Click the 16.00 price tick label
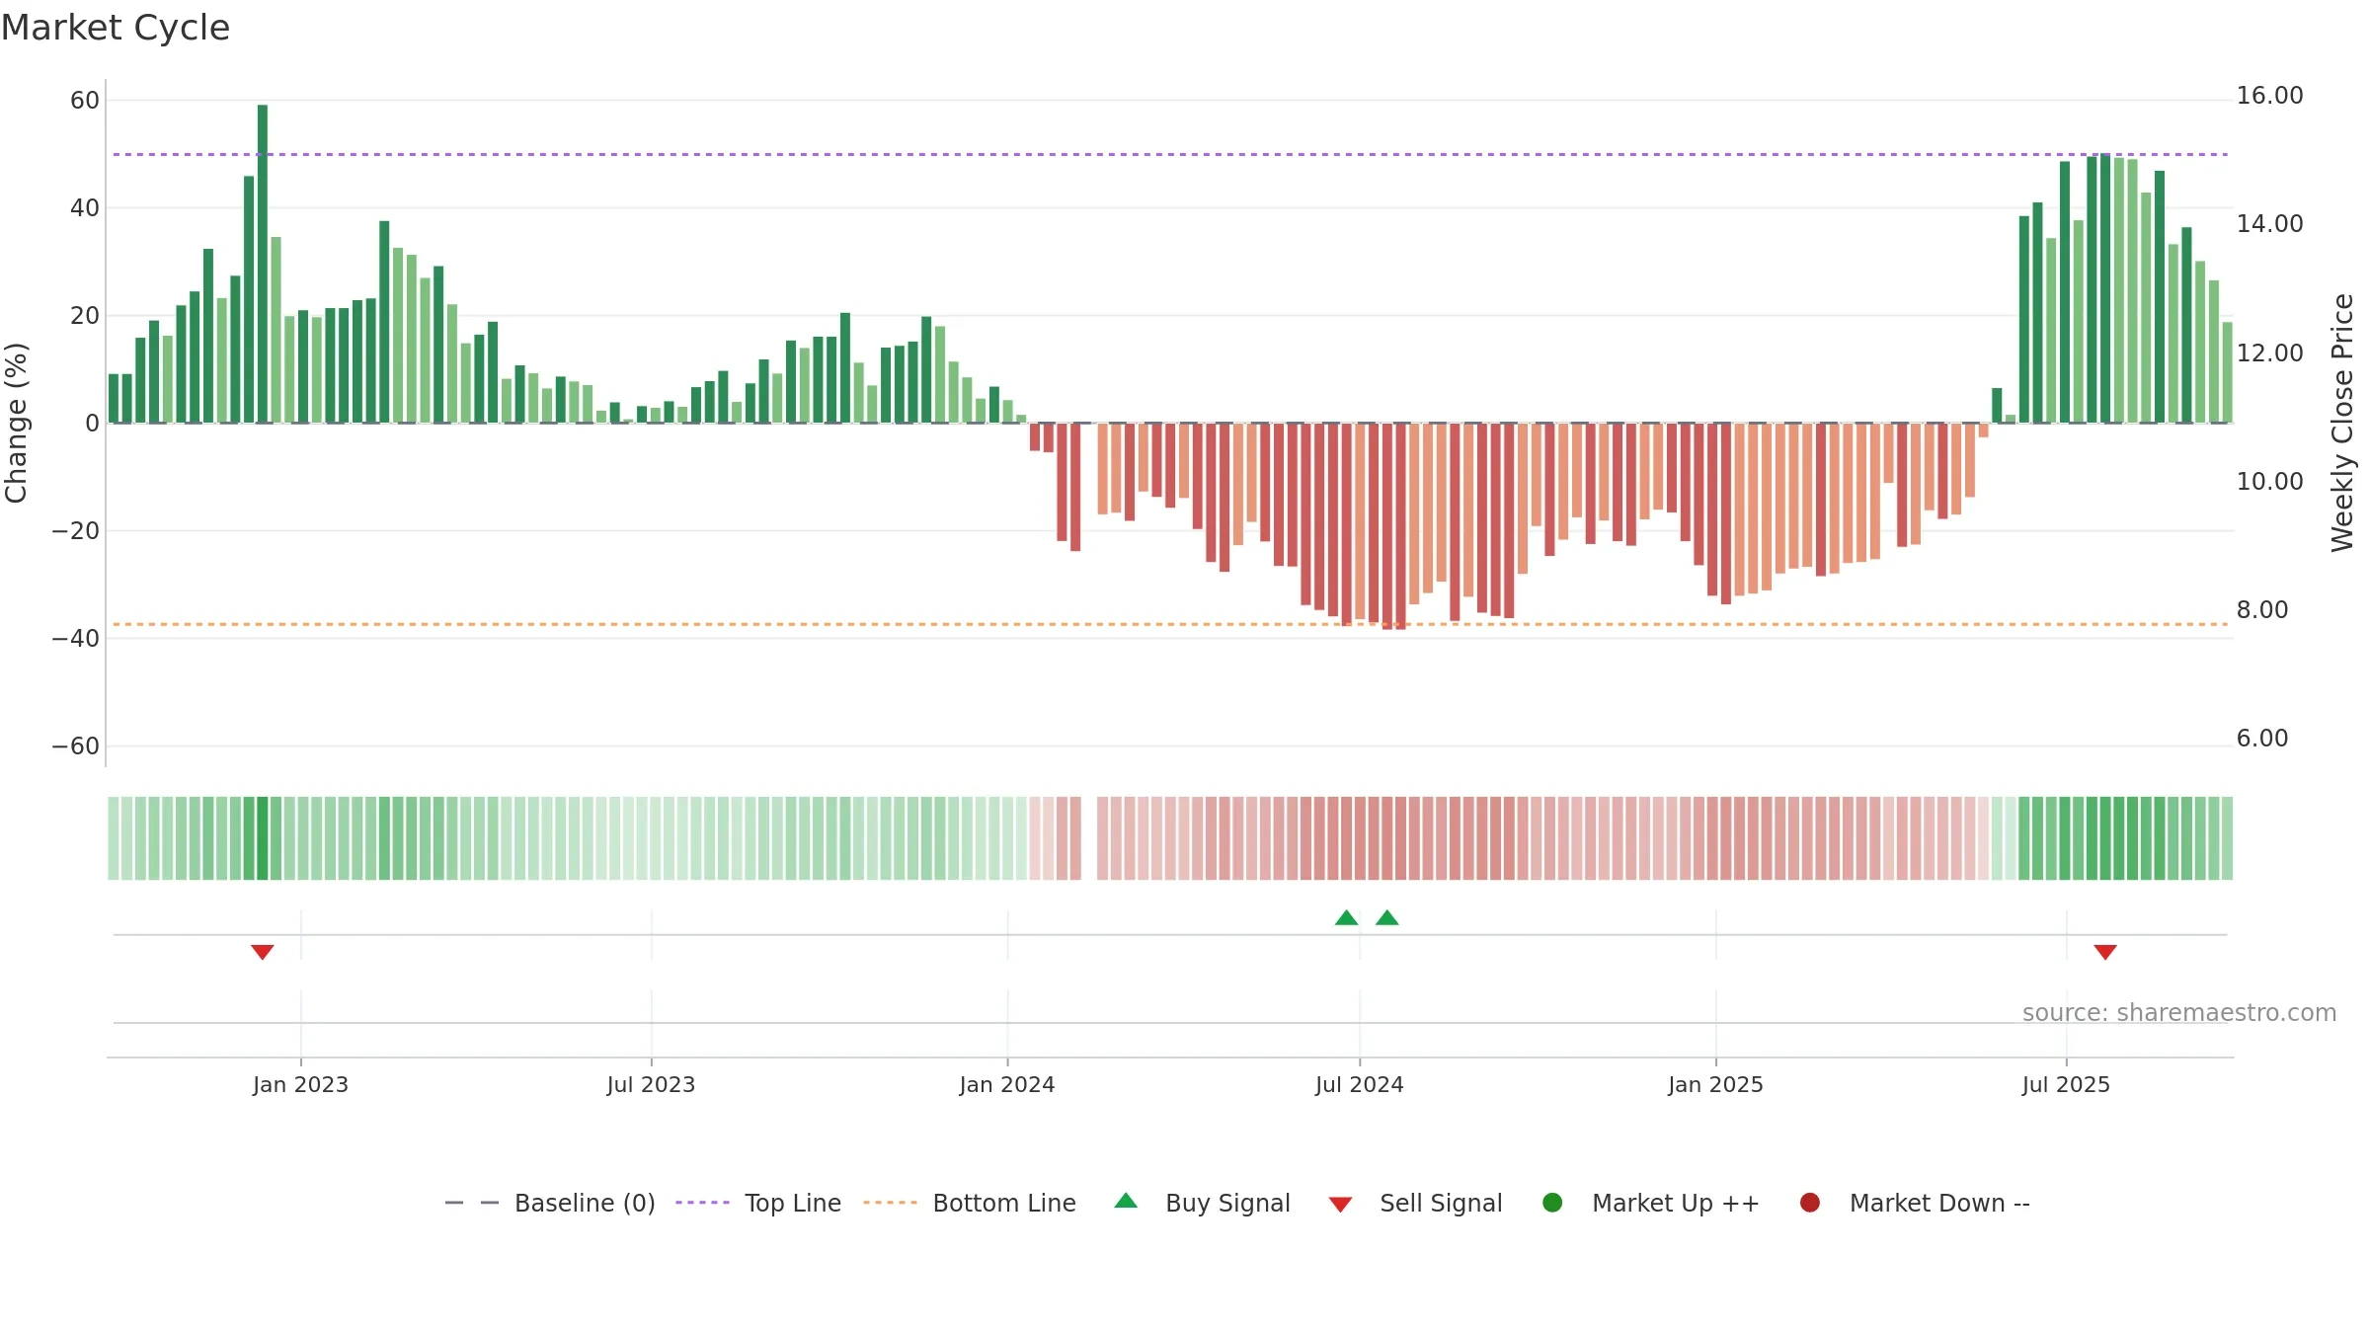Image resolution: width=2370 pixels, height=1333 pixels. coord(2269,96)
